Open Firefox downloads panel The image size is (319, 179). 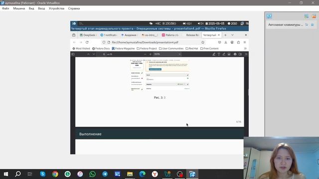226,42
